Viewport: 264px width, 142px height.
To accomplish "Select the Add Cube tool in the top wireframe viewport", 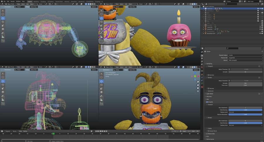I will click(3, 41).
